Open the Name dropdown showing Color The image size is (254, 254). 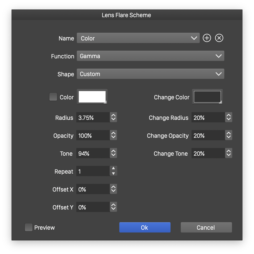coord(138,38)
